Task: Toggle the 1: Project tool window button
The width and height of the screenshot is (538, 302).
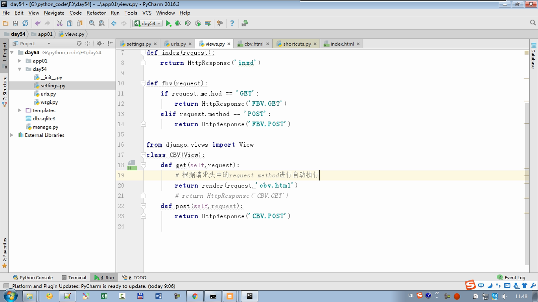Action: click(x=5, y=55)
